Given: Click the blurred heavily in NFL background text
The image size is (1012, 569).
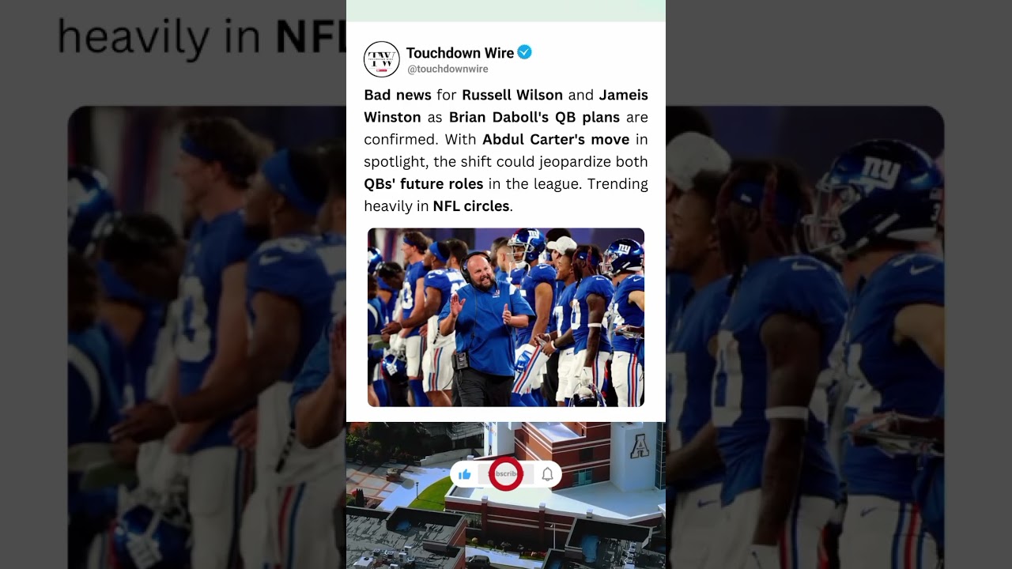Looking at the screenshot, I should pyautogui.click(x=202, y=36).
